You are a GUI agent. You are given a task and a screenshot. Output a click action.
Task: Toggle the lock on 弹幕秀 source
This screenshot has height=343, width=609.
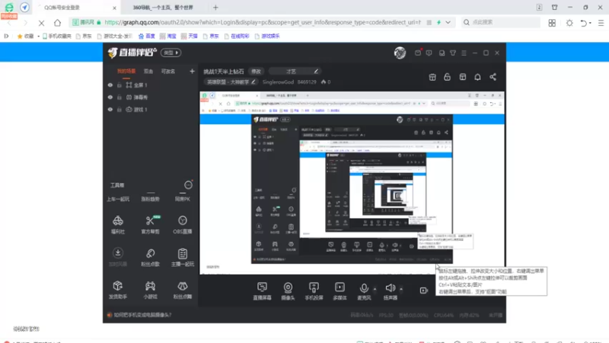(120, 98)
